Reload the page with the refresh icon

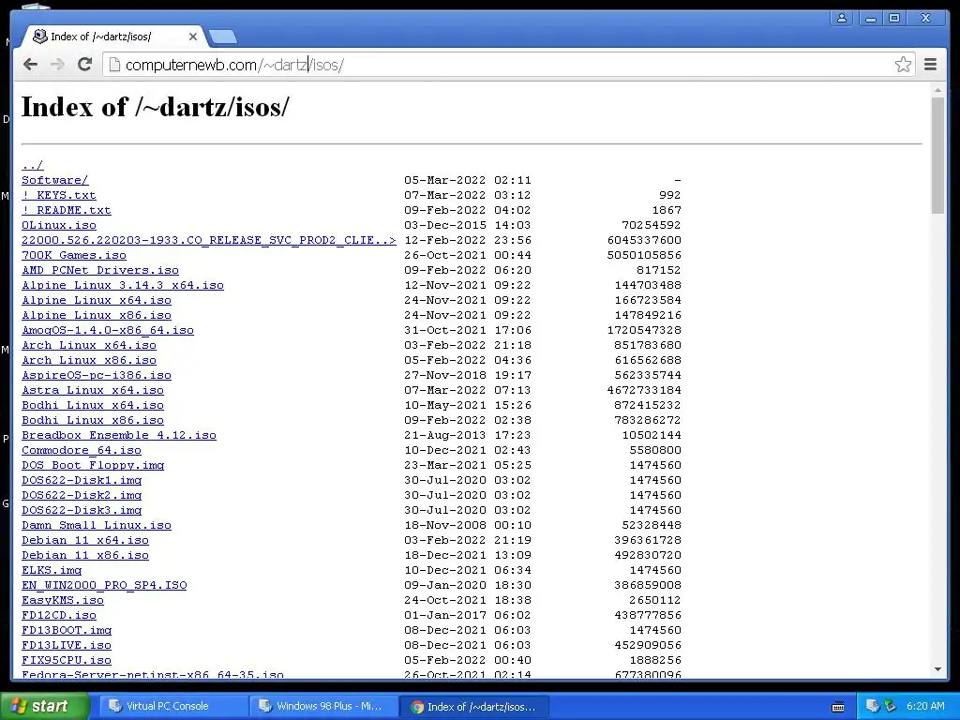coord(85,65)
